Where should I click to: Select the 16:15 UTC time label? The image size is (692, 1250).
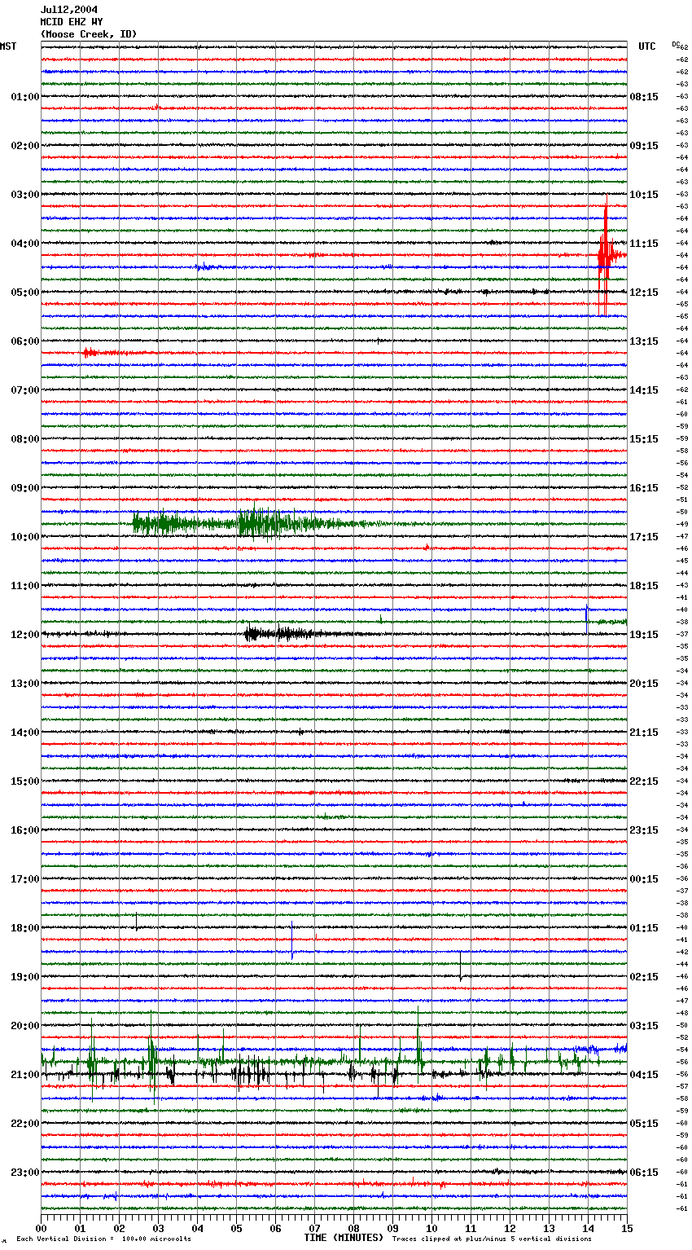[x=644, y=488]
